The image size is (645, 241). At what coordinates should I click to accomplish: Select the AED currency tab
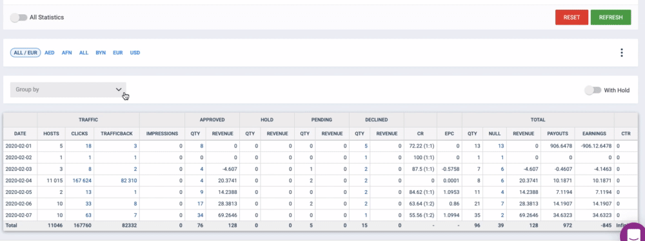click(x=50, y=53)
